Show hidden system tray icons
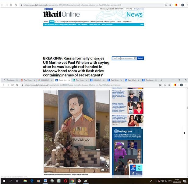This screenshot has height=184, width=188. (x=156, y=181)
